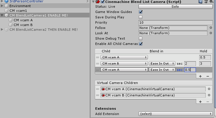Open Ease In Out dropdown in selected row
Screen dimensions: 216x118
[x=162, y=70]
